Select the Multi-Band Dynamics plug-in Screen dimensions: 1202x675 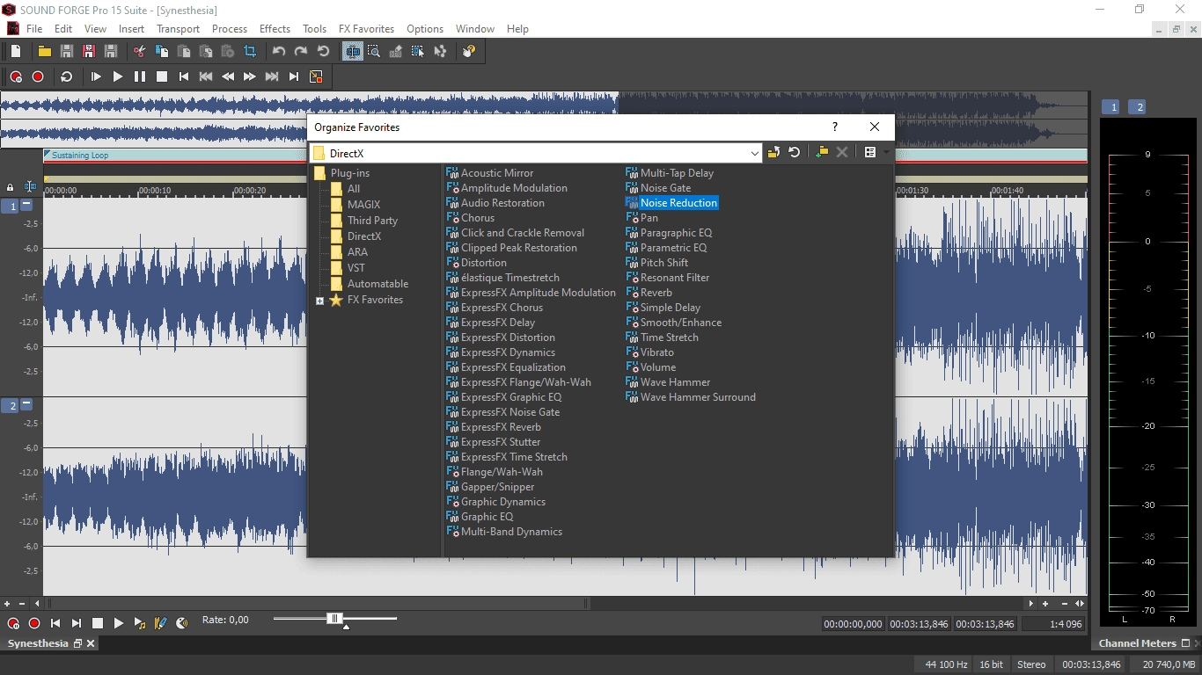click(x=504, y=532)
